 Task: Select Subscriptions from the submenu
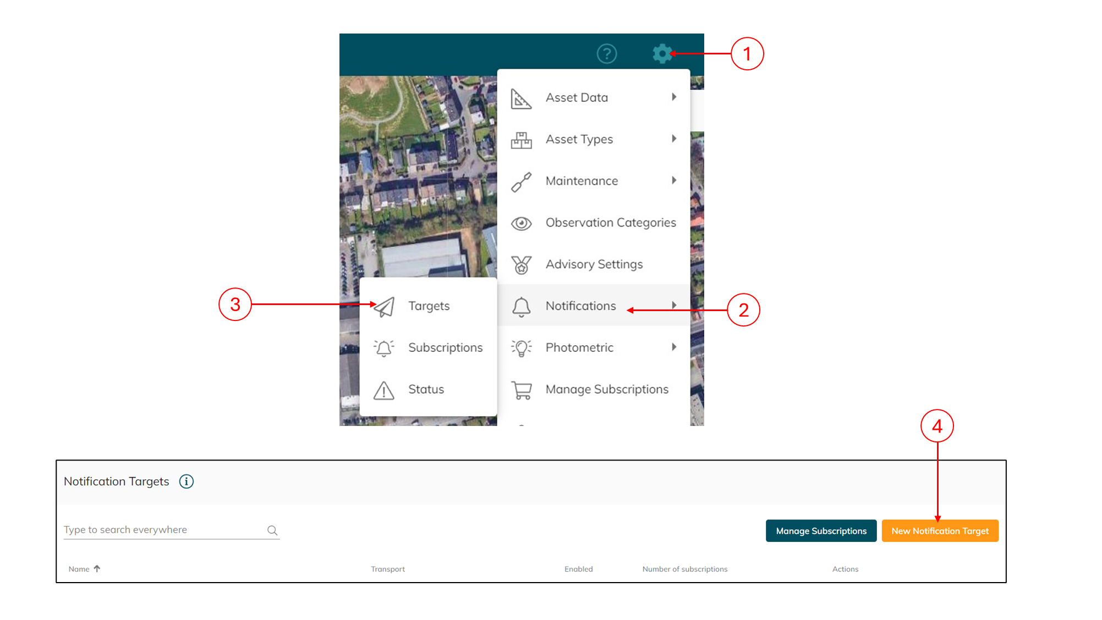[x=445, y=348]
